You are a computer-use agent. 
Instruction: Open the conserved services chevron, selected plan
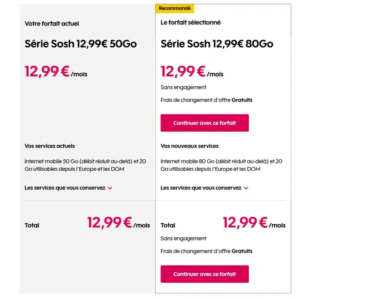(x=246, y=188)
